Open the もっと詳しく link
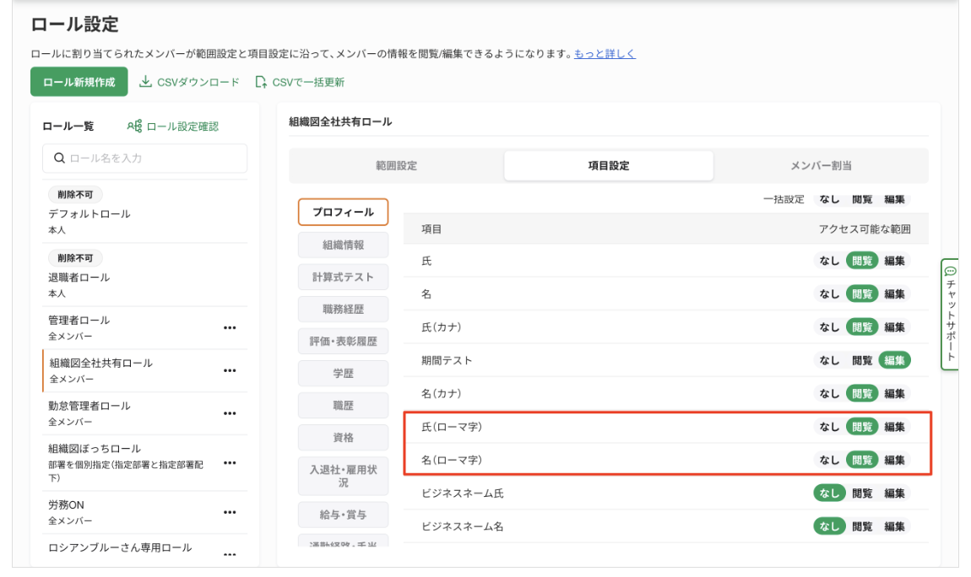Screen dimensions: 971x577 point(605,54)
